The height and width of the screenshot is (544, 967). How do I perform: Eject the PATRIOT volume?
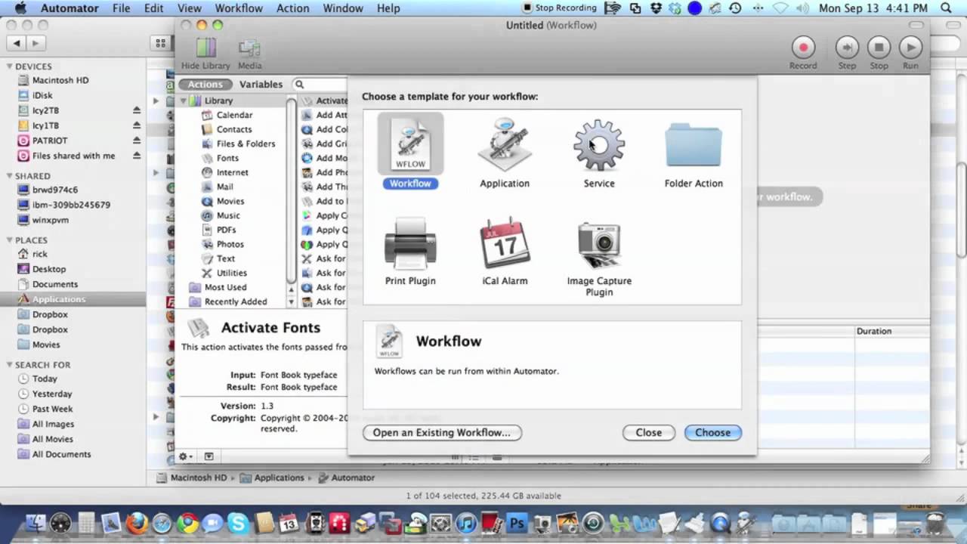coord(137,141)
